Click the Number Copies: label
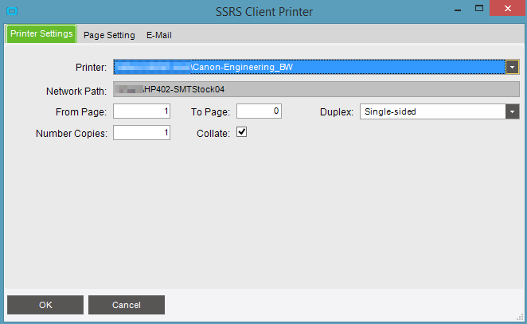This screenshot has height=324, width=527. click(72, 134)
